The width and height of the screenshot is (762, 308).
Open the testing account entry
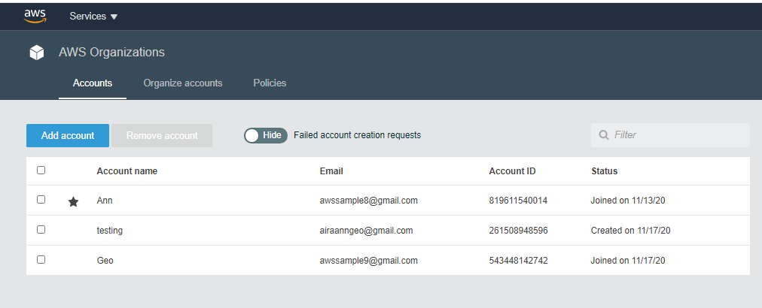pyautogui.click(x=110, y=231)
